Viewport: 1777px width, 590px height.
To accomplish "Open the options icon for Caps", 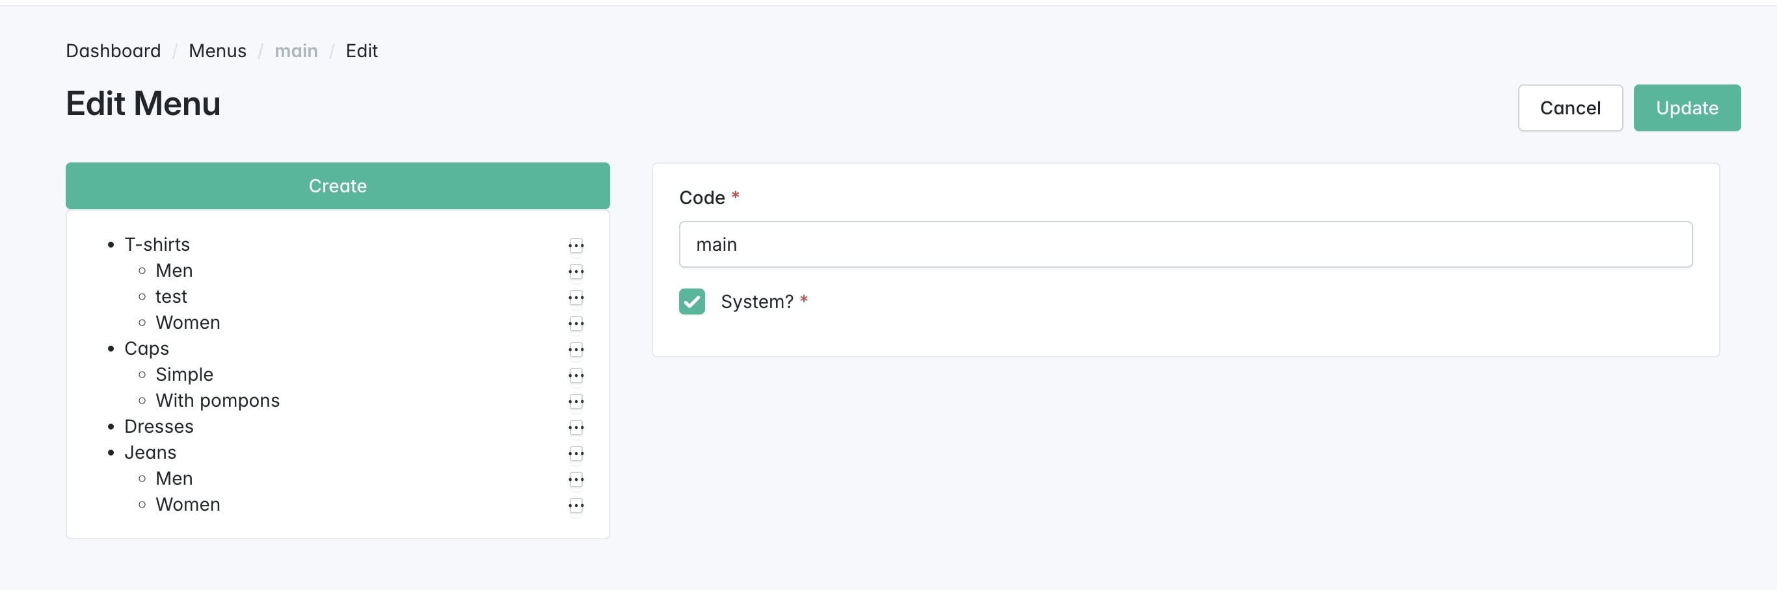I will point(576,350).
